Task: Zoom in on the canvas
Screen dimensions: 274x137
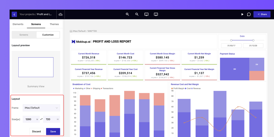Action: 127,14
